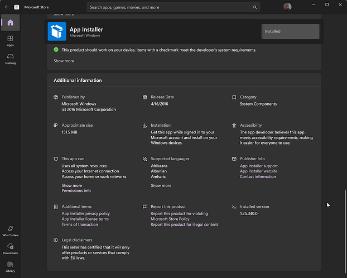Expand Show more under system requirements
This screenshot has height=278, width=347.
point(64,61)
